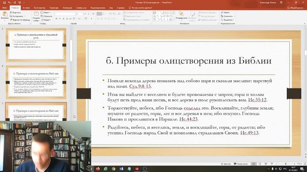The image size is (307, 172).
Task: Click Найти in the editing group
Action: 225,12
